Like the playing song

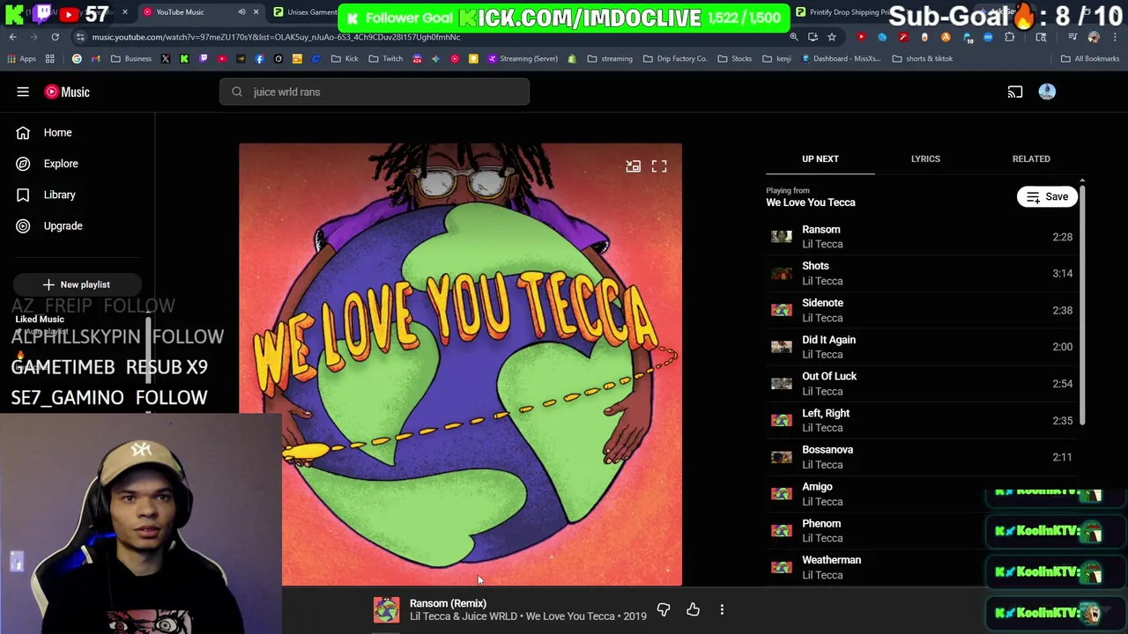click(693, 609)
